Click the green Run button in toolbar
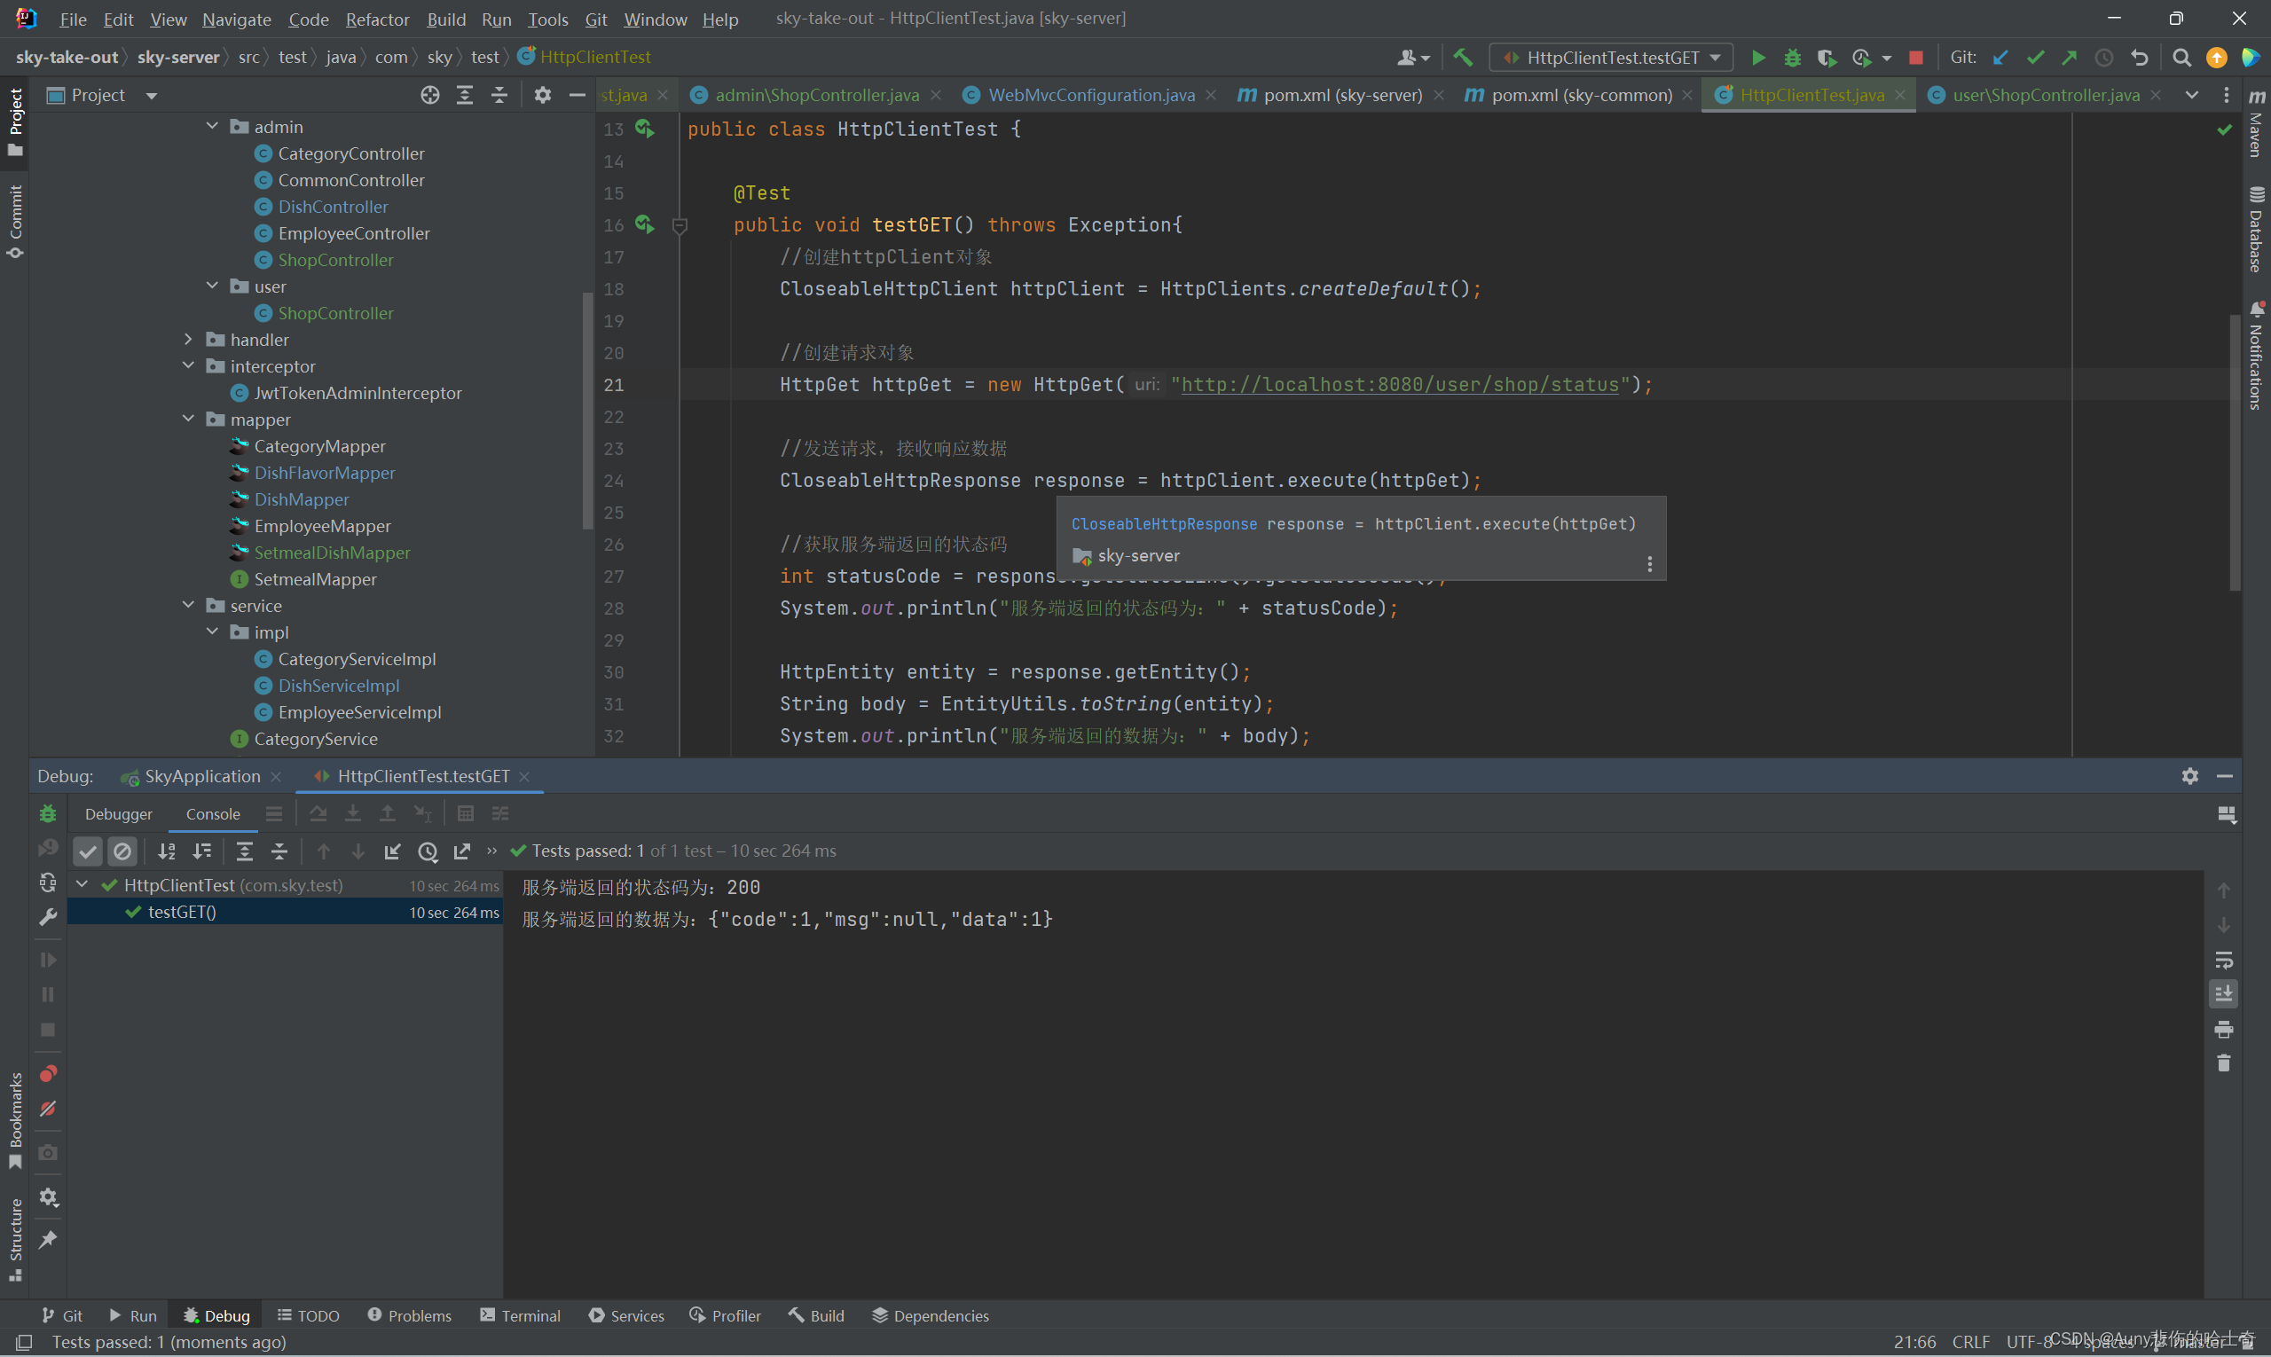 [1758, 58]
